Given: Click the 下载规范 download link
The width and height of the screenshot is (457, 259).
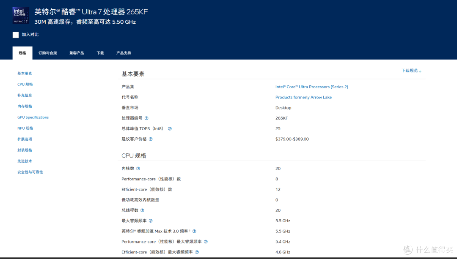Looking at the screenshot, I should tap(411, 71).
